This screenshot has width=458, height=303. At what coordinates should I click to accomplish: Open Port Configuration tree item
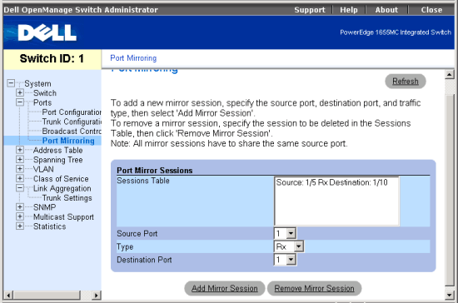(x=72, y=112)
